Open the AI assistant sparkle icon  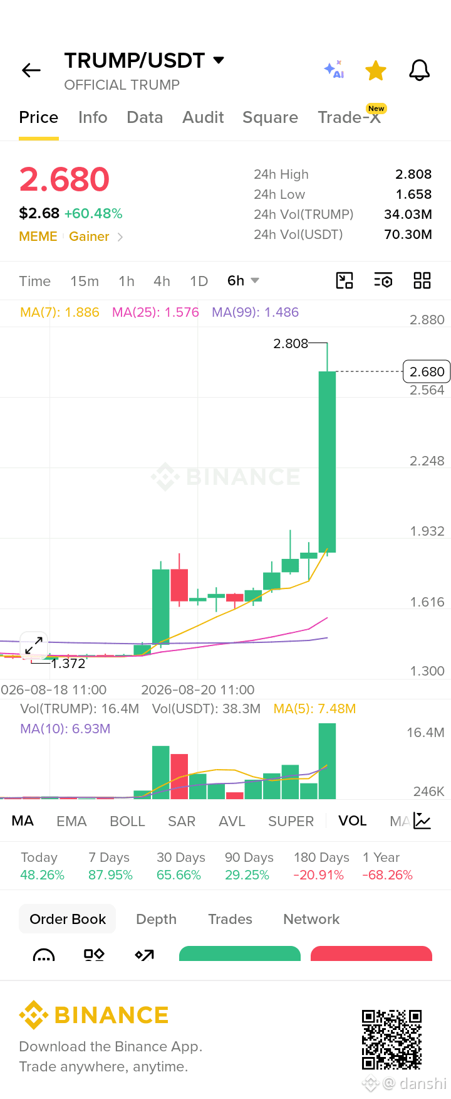(x=334, y=70)
